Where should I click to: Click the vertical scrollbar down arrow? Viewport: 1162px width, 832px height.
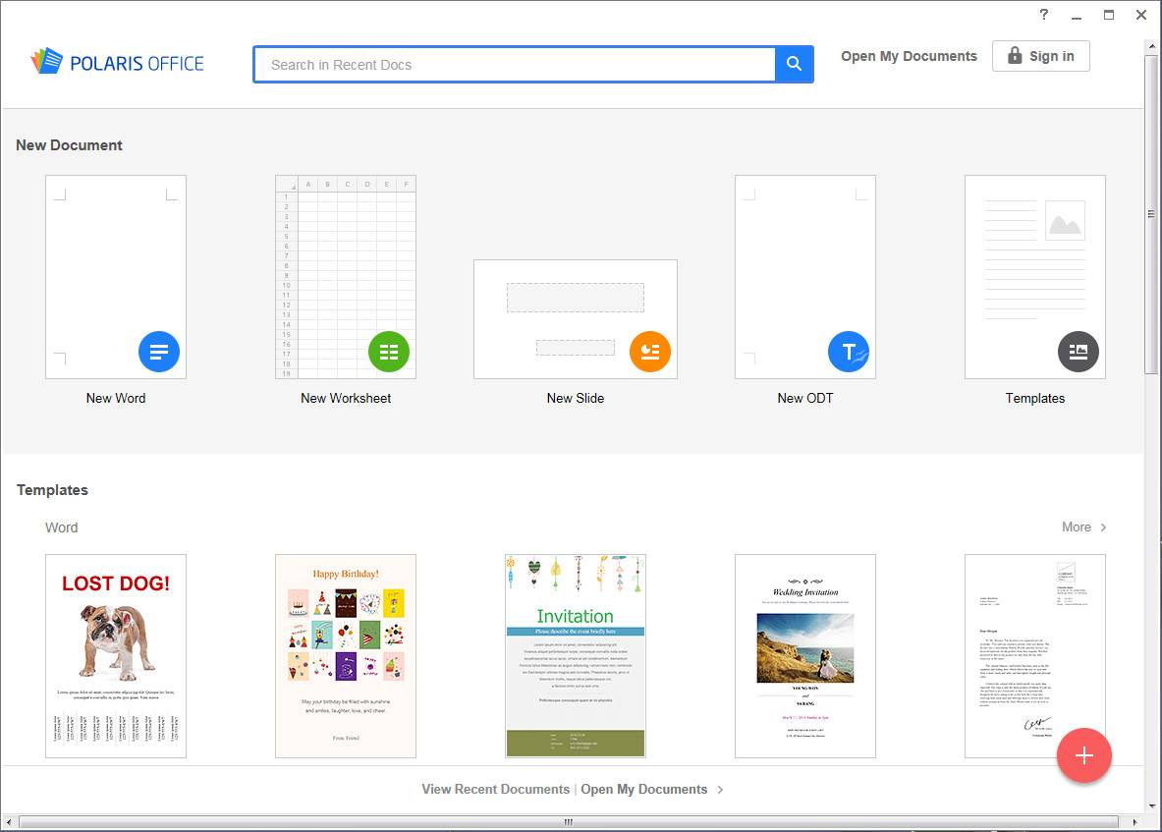pos(1151,806)
